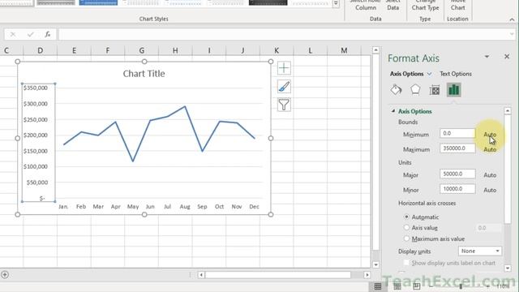519x292 pixels.
Task: Click the Switch Row/Column button
Action: click(366, 6)
